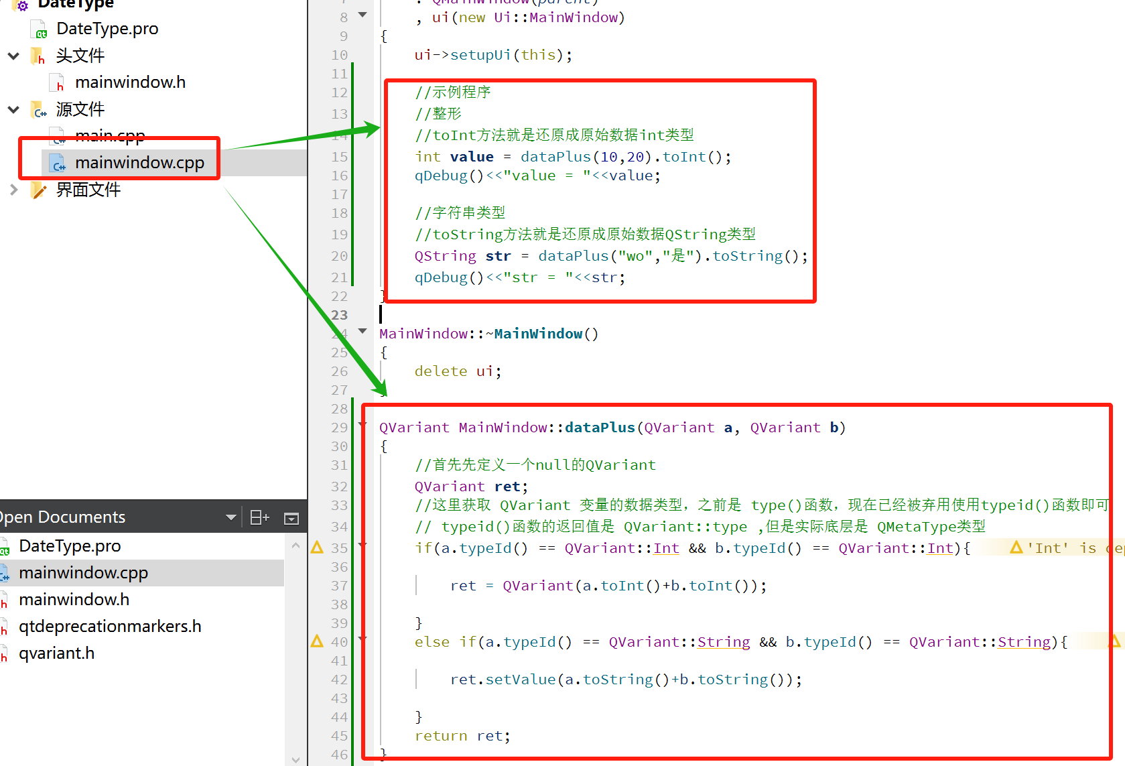Open the Open Documents panel dropdown

tap(231, 517)
